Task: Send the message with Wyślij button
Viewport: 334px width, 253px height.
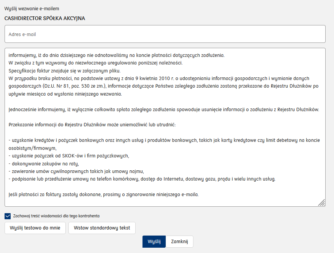Action: (x=154, y=242)
